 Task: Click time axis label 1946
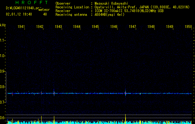(114, 27)
